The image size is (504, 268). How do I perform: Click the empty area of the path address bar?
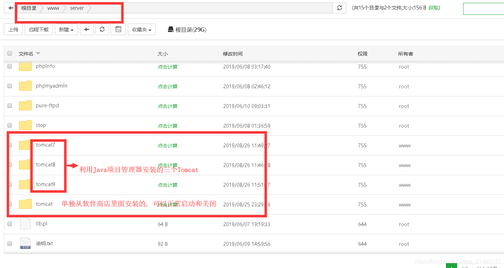[x=211, y=8]
